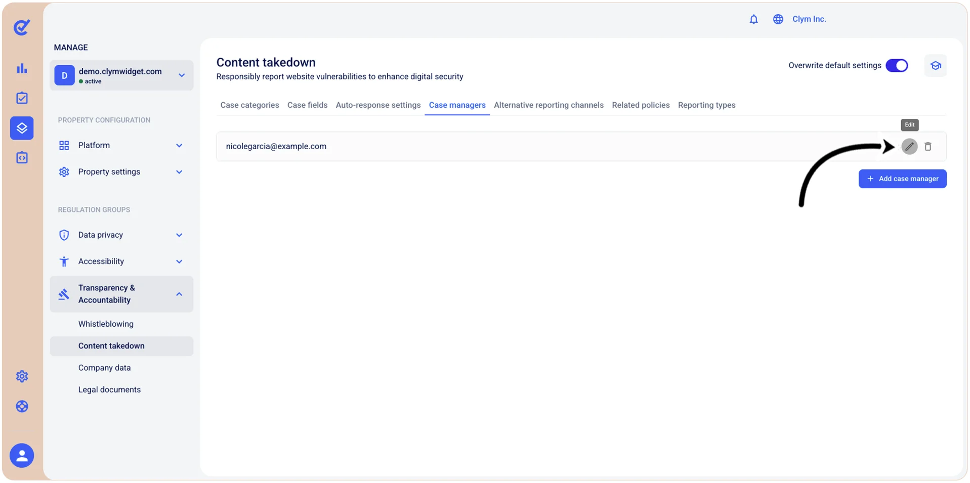Open the demo.clymwidget.com property dropdown

[121, 75]
